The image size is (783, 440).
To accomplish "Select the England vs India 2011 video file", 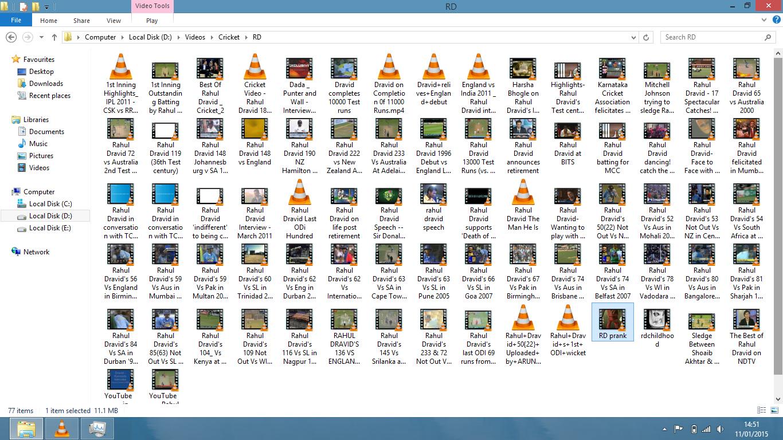I will (x=479, y=84).
